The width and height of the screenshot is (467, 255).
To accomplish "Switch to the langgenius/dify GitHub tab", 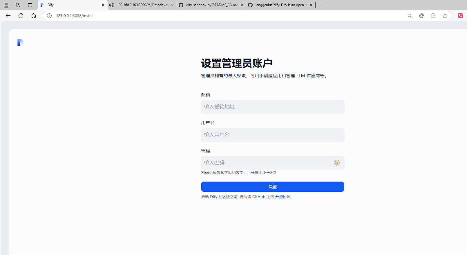I will (x=281, y=5).
